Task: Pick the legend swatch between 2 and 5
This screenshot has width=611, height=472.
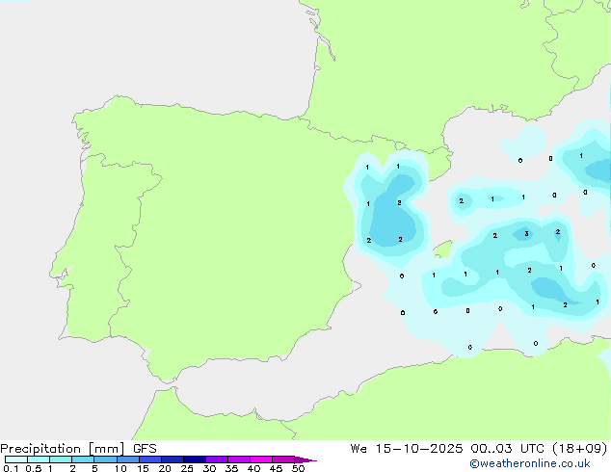Action: click(x=83, y=459)
